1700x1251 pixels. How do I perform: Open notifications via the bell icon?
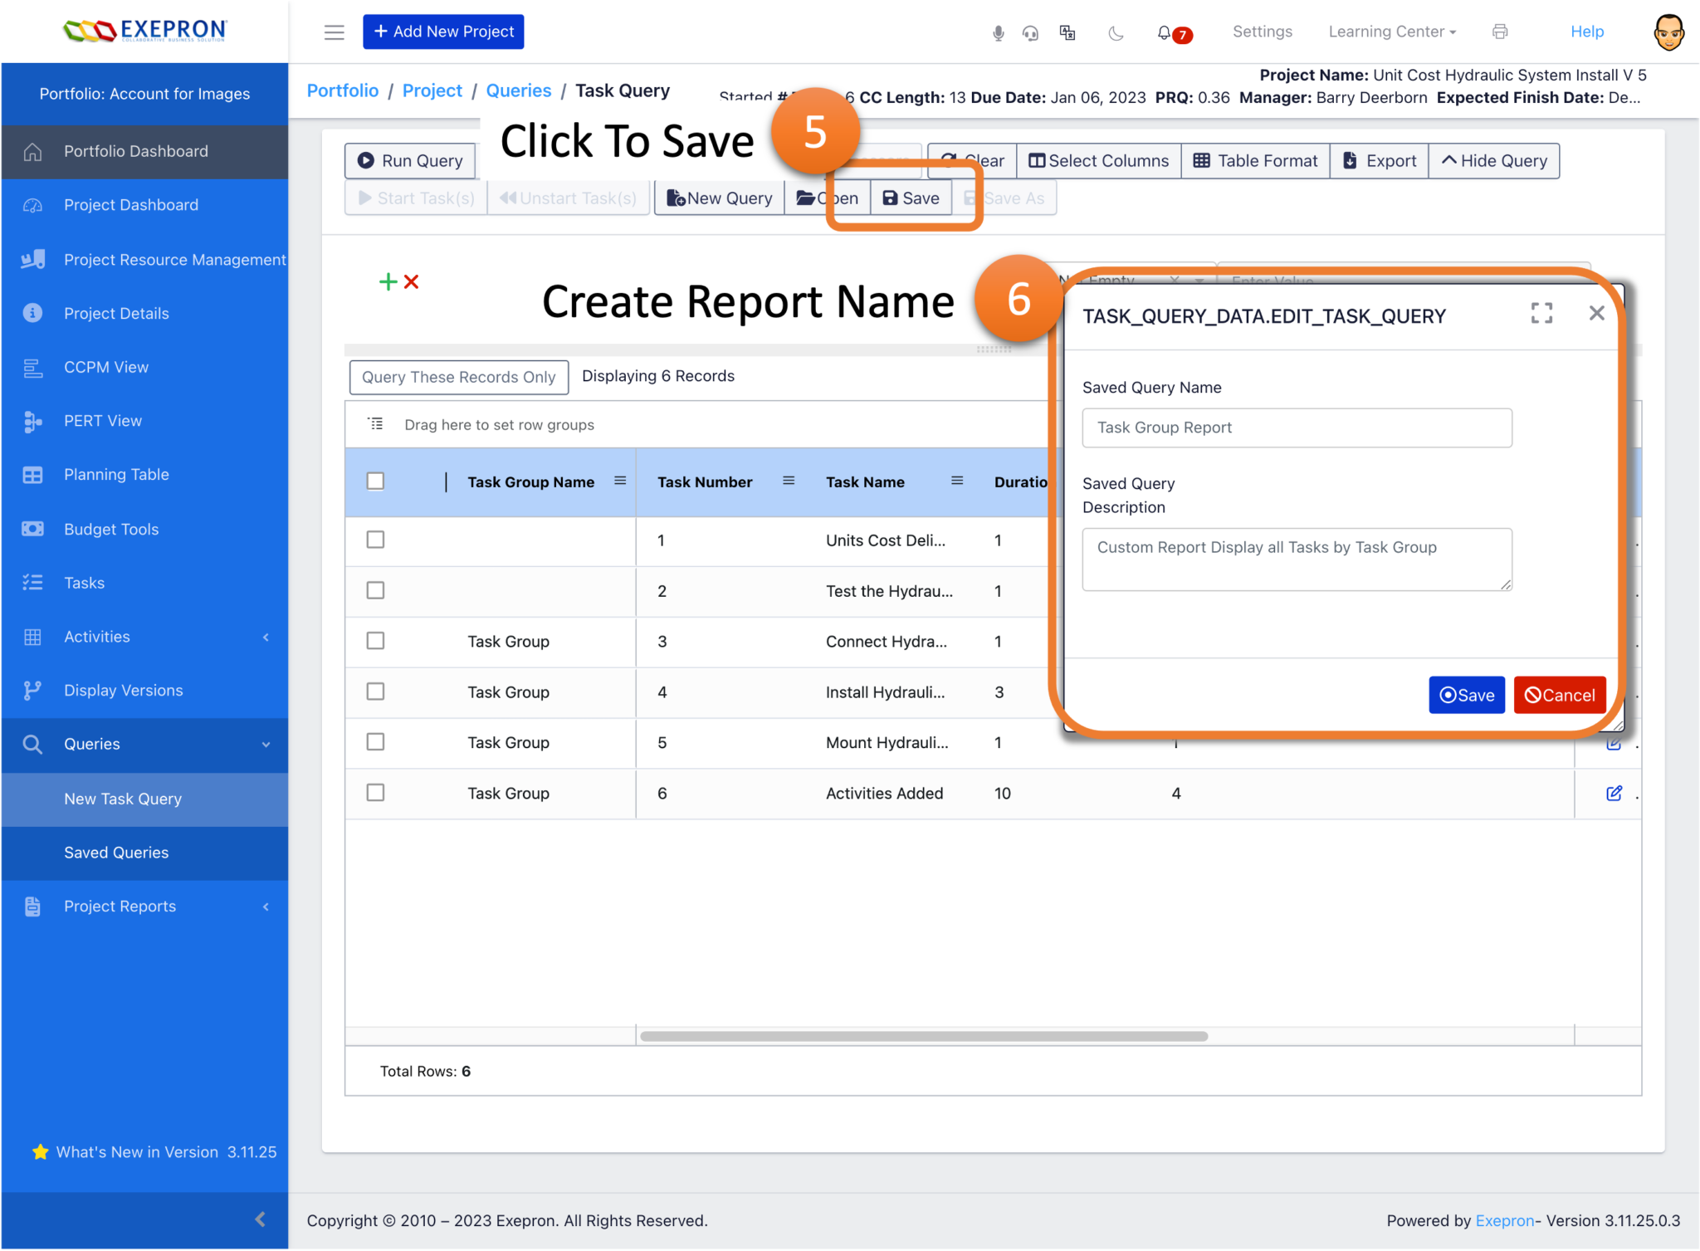1165,33
